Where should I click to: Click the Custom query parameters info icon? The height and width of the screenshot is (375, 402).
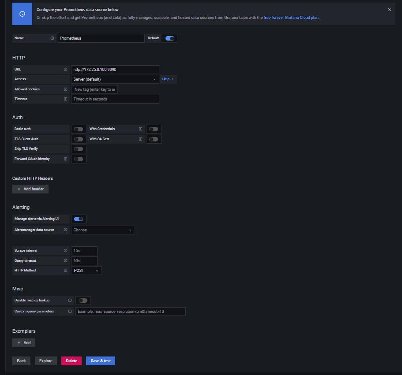click(70, 311)
